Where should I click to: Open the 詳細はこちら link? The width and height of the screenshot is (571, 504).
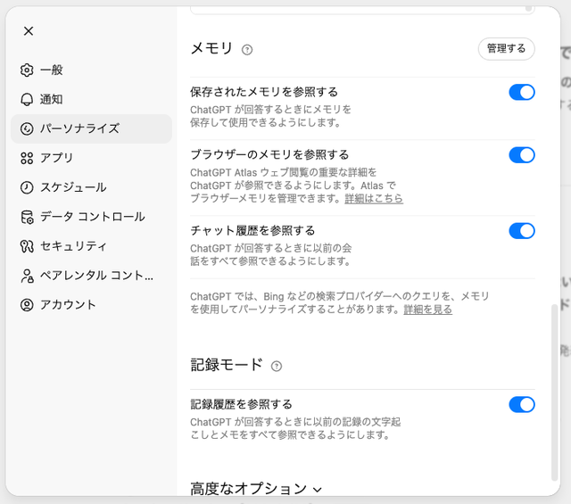(374, 199)
